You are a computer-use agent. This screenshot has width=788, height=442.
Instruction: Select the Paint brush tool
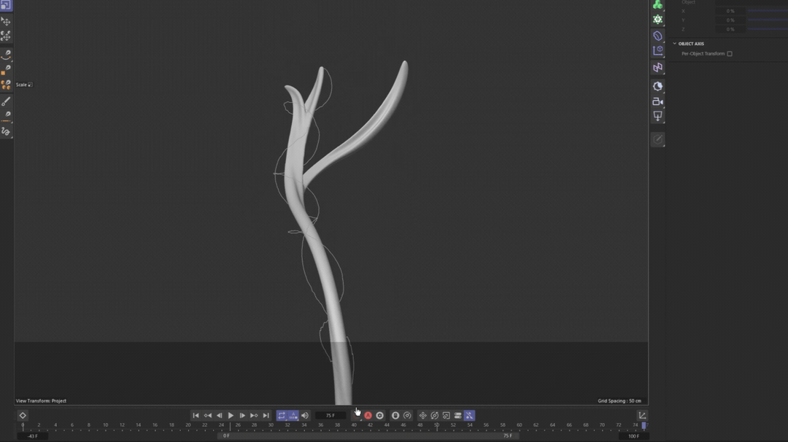pyautogui.click(x=6, y=102)
